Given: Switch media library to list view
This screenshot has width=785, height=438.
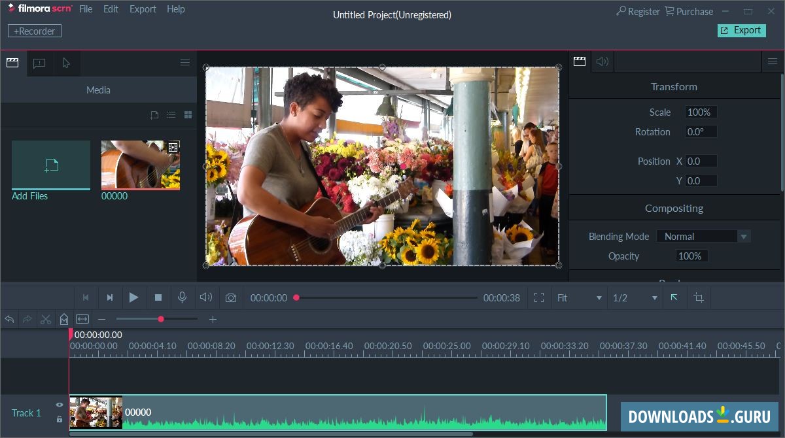Looking at the screenshot, I should (x=171, y=115).
